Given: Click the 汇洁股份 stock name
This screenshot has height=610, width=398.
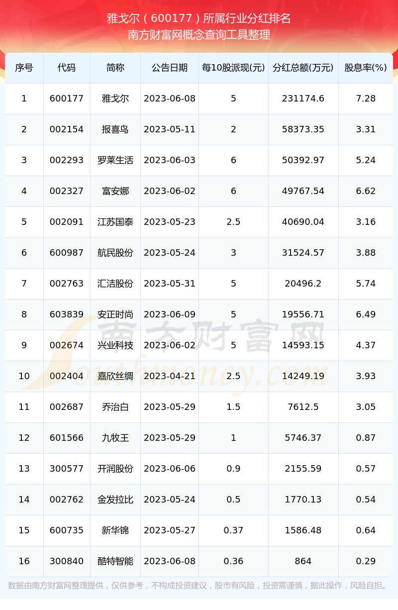Looking at the screenshot, I should [115, 284].
